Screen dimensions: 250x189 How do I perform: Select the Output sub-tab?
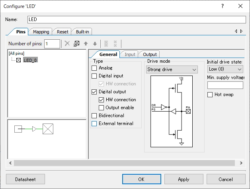150,54
